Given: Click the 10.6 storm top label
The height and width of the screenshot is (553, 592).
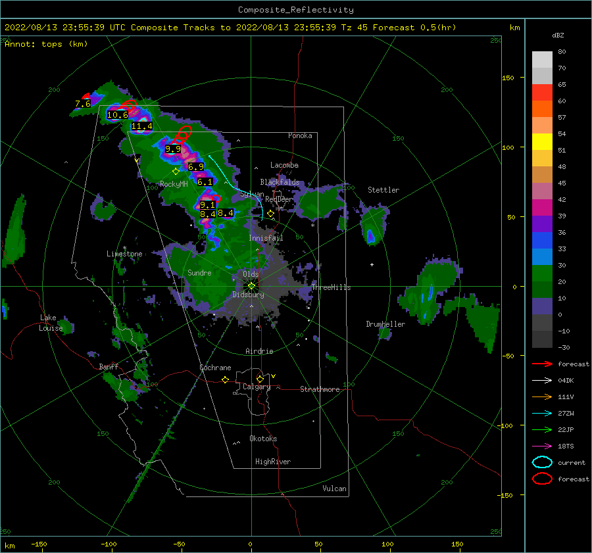Looking at the screenshot, I should point(118,115).
